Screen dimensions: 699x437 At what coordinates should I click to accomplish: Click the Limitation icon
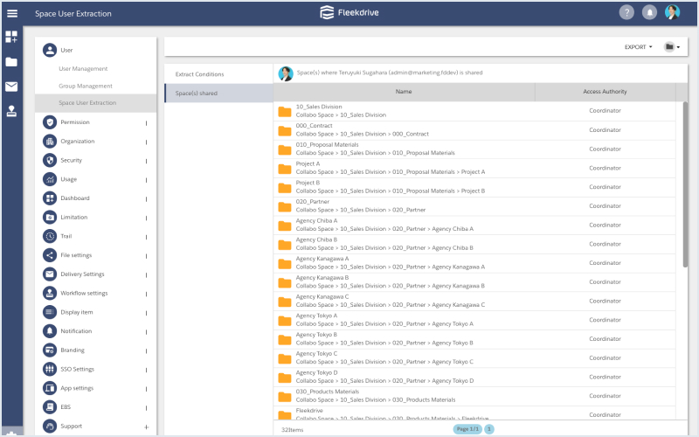(50, 217)
